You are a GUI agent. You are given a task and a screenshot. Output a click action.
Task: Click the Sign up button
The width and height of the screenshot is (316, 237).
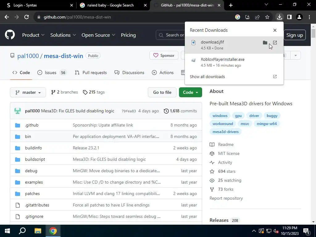(295, 35)
